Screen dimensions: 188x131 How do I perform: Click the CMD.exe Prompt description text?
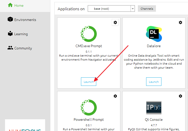coord(88,58)
